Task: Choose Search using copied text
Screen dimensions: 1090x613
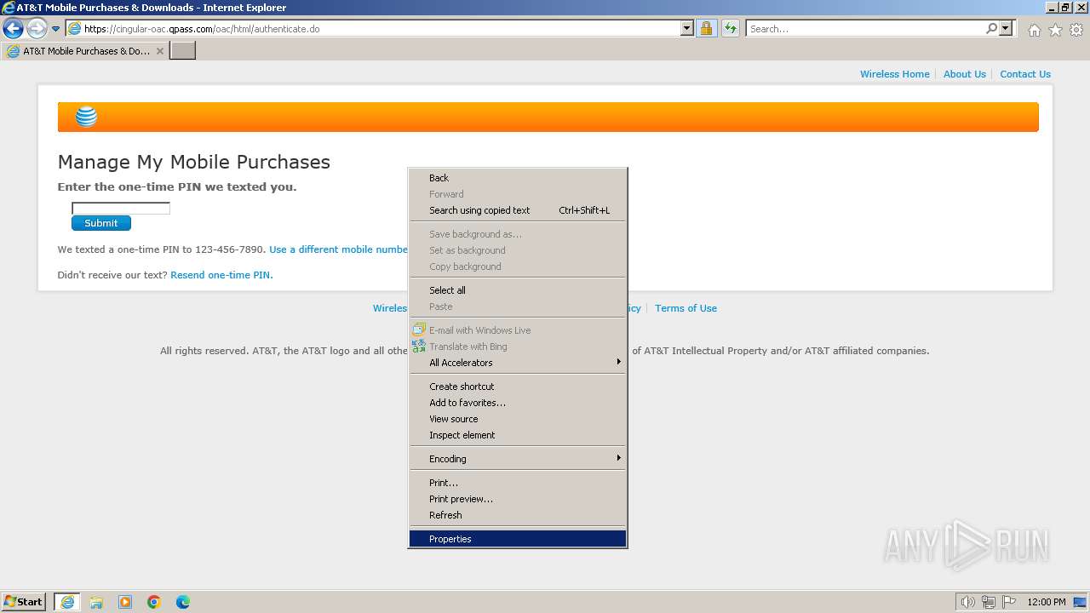Action: 518,210
